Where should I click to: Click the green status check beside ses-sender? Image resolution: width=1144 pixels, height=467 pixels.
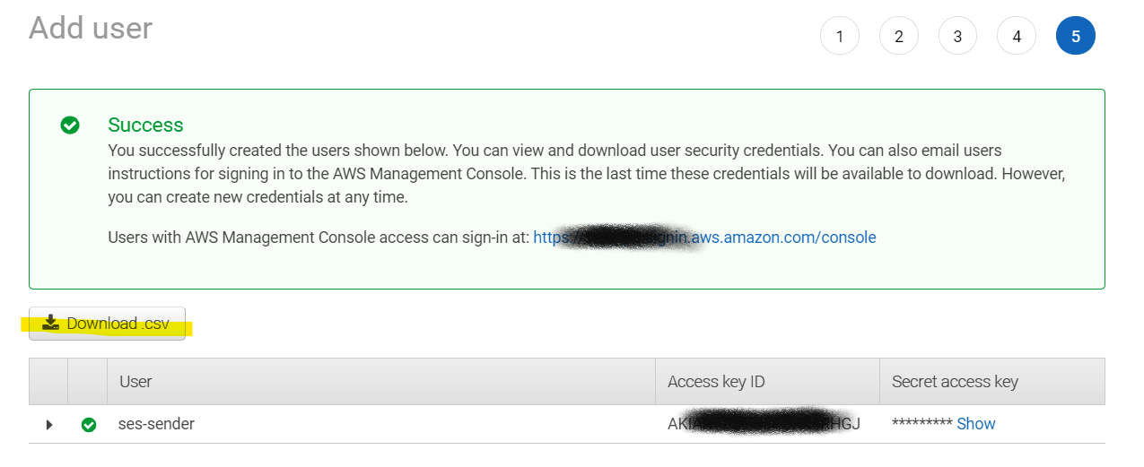pyautogui.click(x=88, y=425)
